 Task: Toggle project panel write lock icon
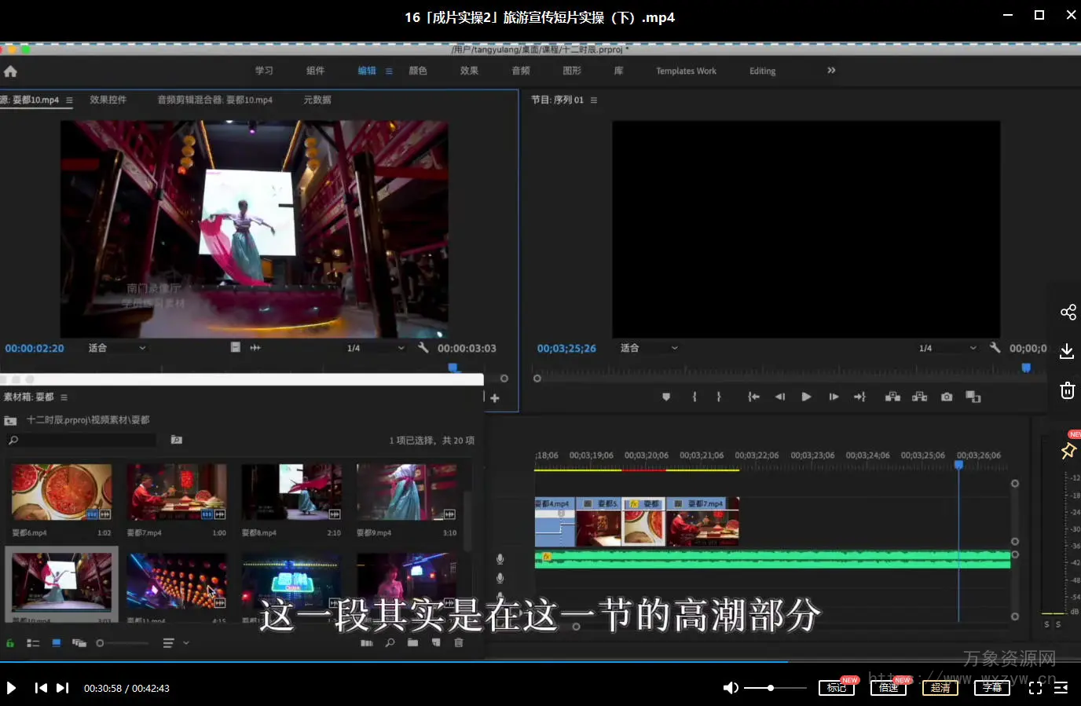click(x=10, y=643)
